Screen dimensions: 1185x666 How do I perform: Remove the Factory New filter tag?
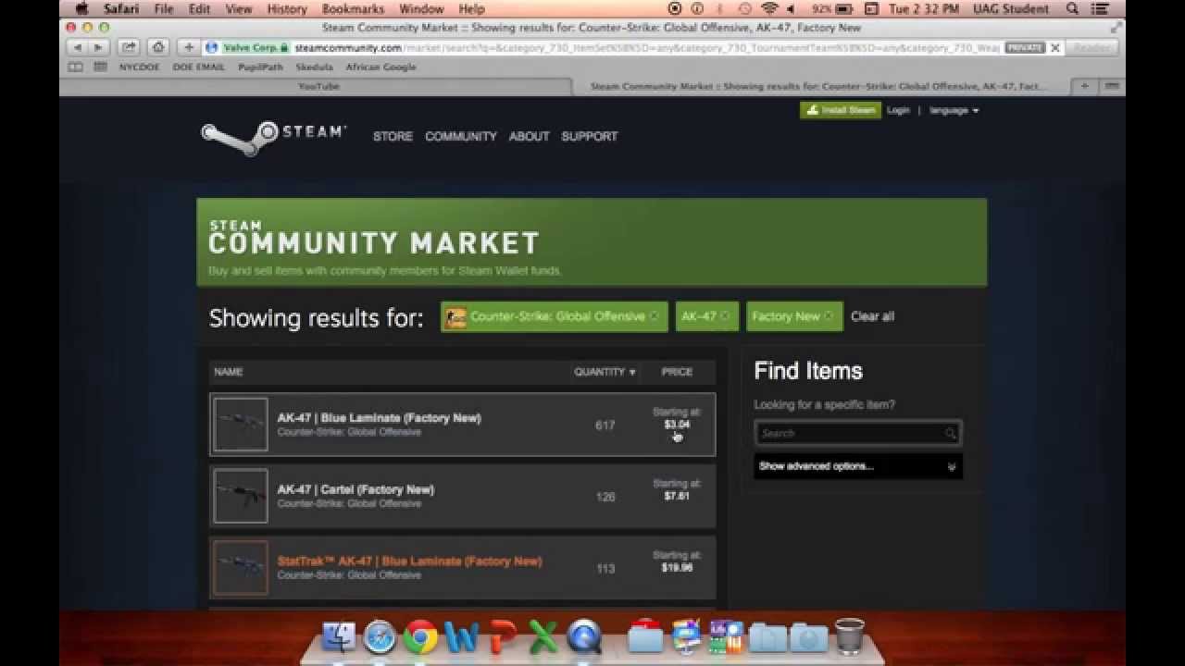(x=829, y=316)
